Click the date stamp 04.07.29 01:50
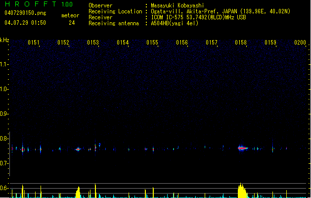311x198 pixels. (25, 23)
